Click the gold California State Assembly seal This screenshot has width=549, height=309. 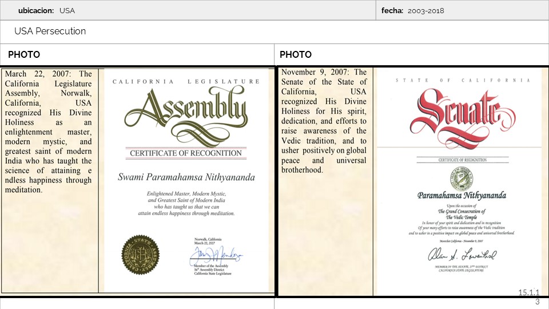138,252
